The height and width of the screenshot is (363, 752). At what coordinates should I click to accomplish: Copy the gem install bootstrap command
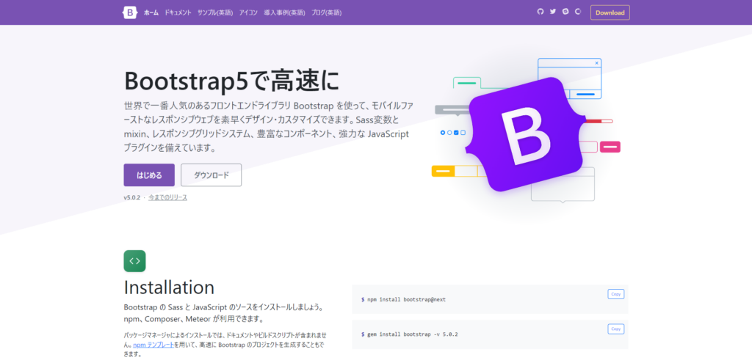pos(615,329)
